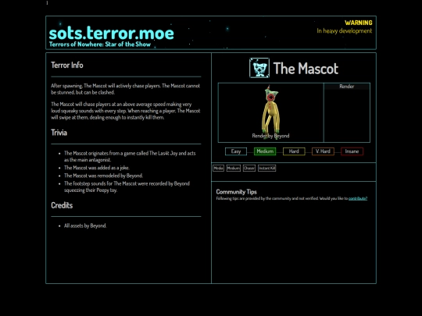Click the Community Tips heading
Screen dimensions: 422x316
(x=236, y=192)
